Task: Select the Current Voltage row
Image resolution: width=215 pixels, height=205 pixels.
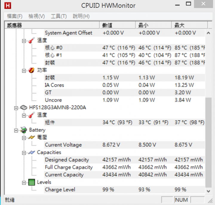Action: pos(125,145)
